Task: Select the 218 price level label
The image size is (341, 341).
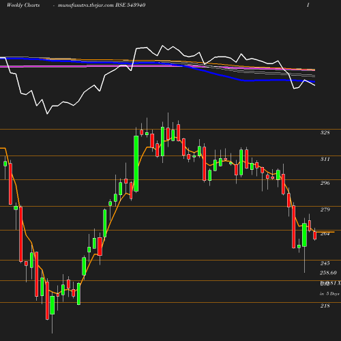Action: [325, 306]
